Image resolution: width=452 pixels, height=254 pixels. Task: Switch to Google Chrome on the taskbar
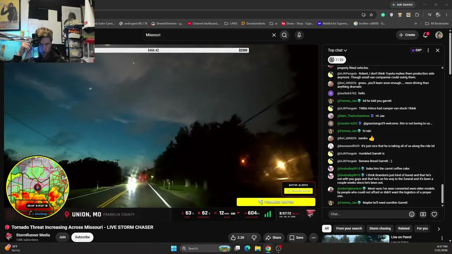(x=268, y=248)
